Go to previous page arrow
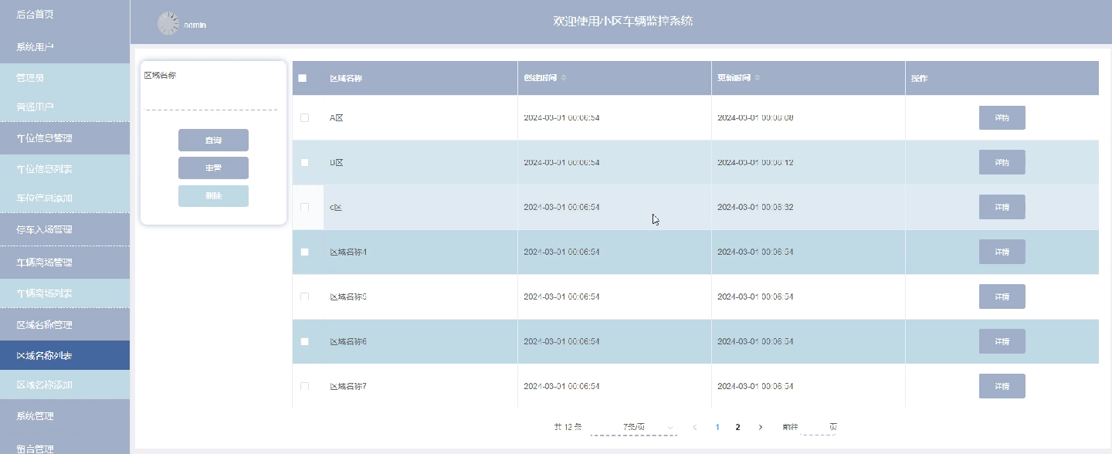This screenshot has height=454, width=1112. coord(695,427)
